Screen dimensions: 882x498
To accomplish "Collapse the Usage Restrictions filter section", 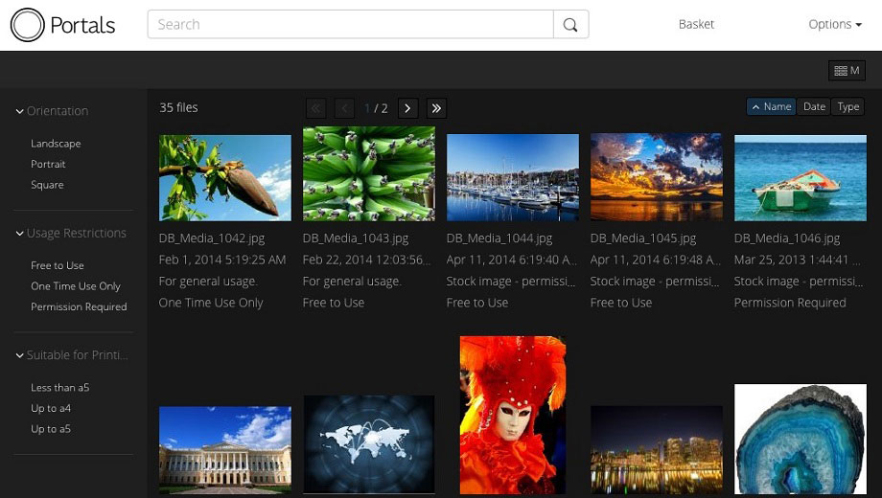I will click(20, 234).
